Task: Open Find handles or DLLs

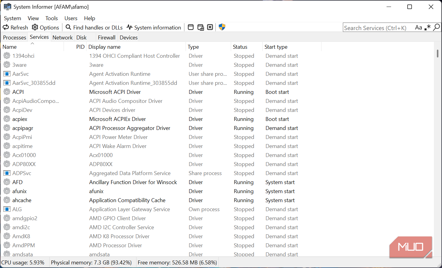Action: pyautogui.click(x=94, y=27)
